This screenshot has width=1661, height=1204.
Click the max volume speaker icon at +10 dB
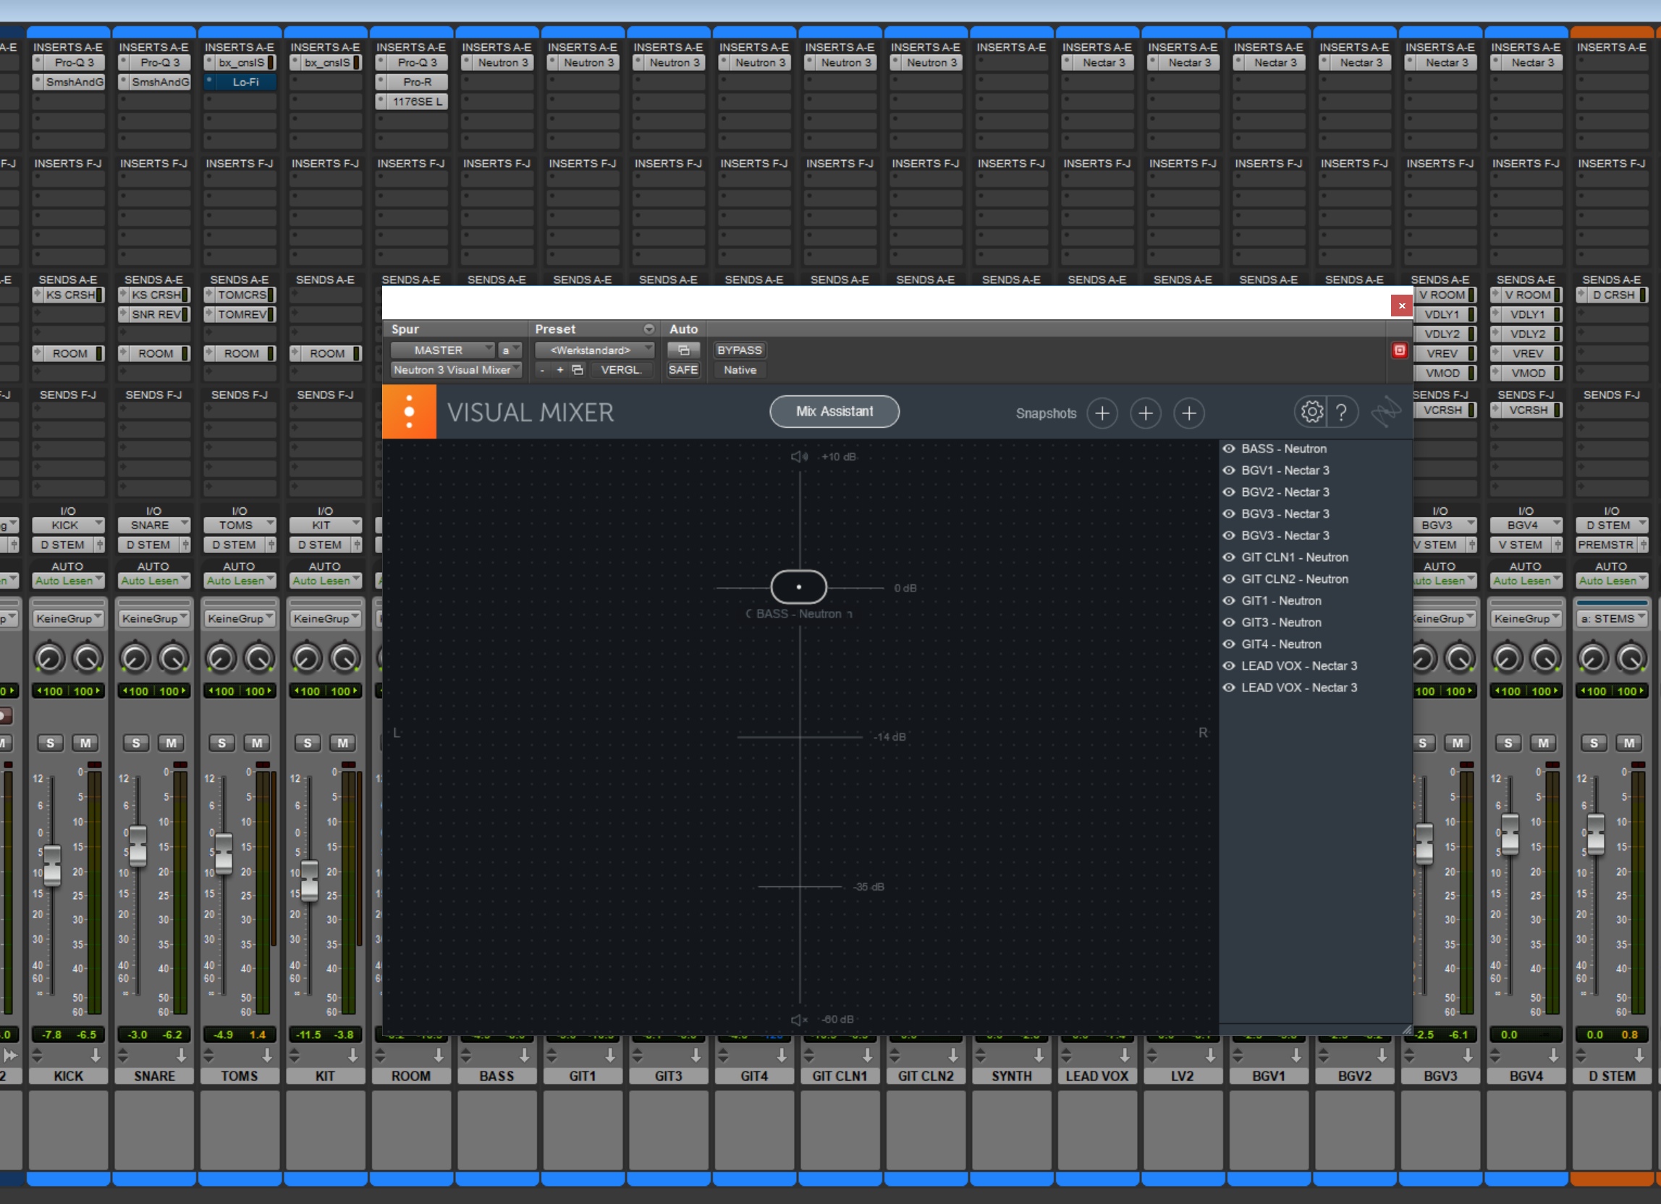(799, 457)
